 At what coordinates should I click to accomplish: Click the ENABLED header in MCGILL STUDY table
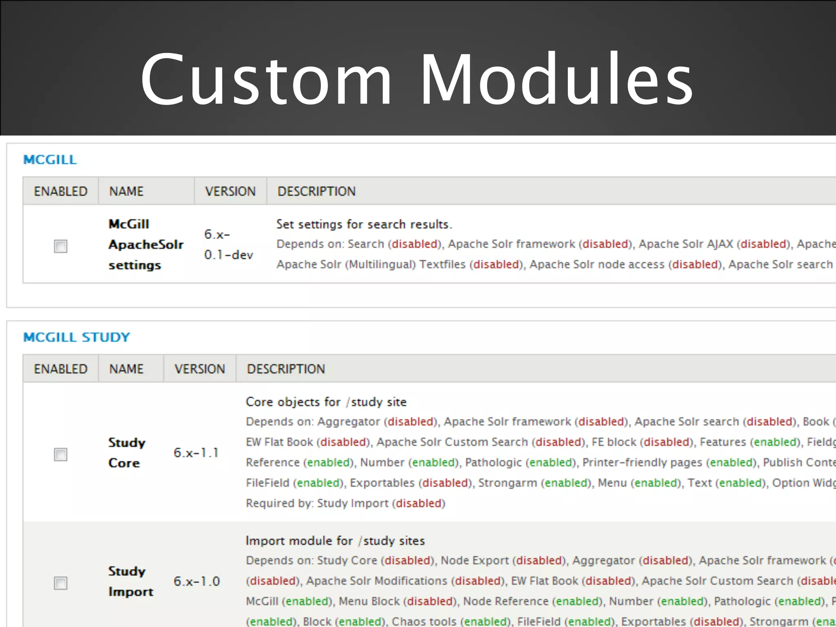(60, 369)
